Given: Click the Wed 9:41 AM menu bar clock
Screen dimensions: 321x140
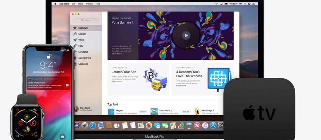Looking at the screenshot, I should click(235, 4).
